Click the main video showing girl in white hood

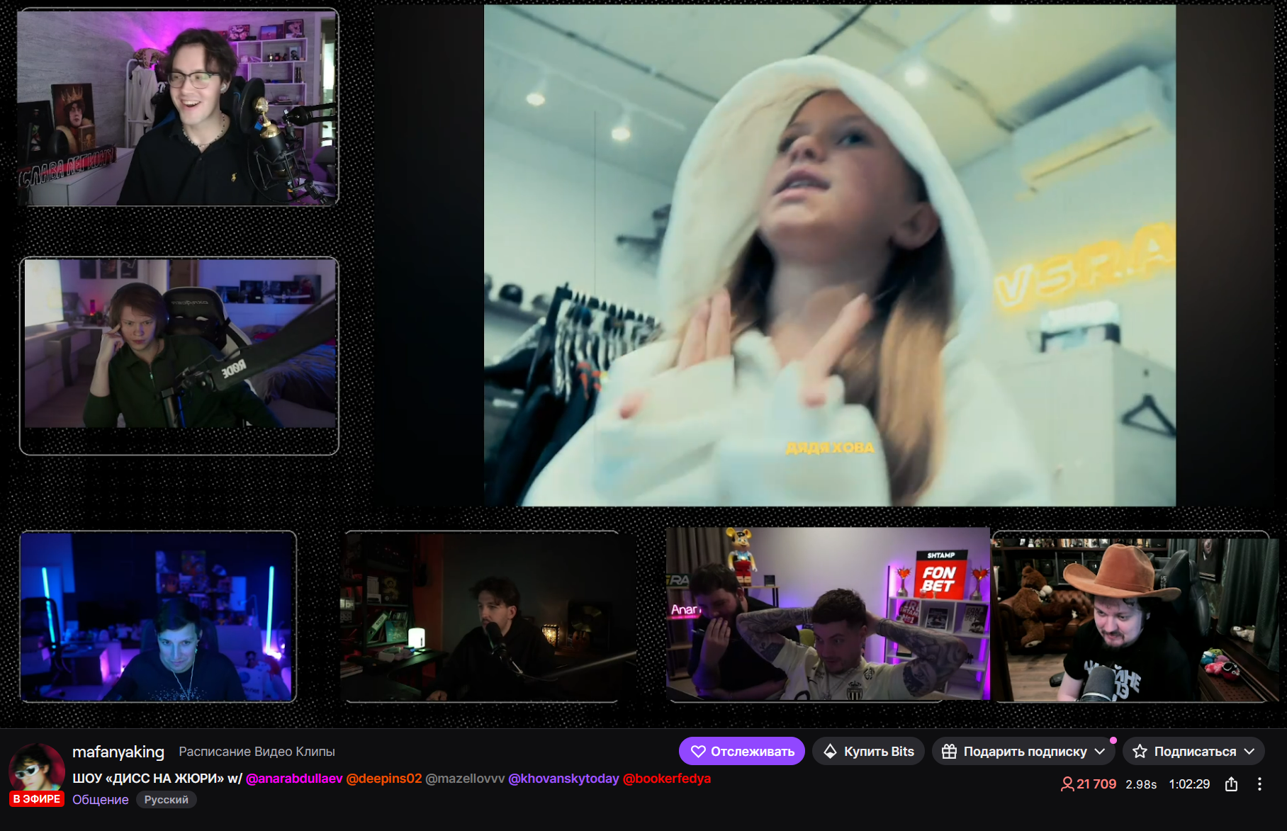point(830,256)
